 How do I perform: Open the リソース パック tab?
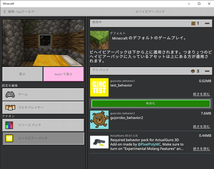[43, 125]
